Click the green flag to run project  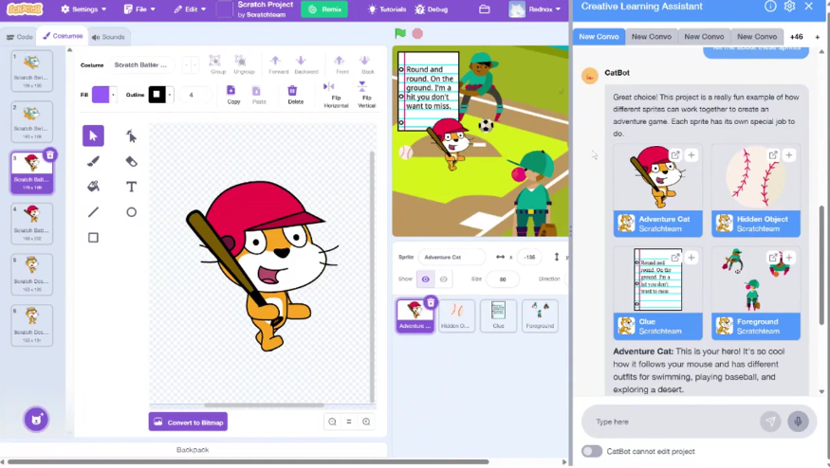coord(400,34)
